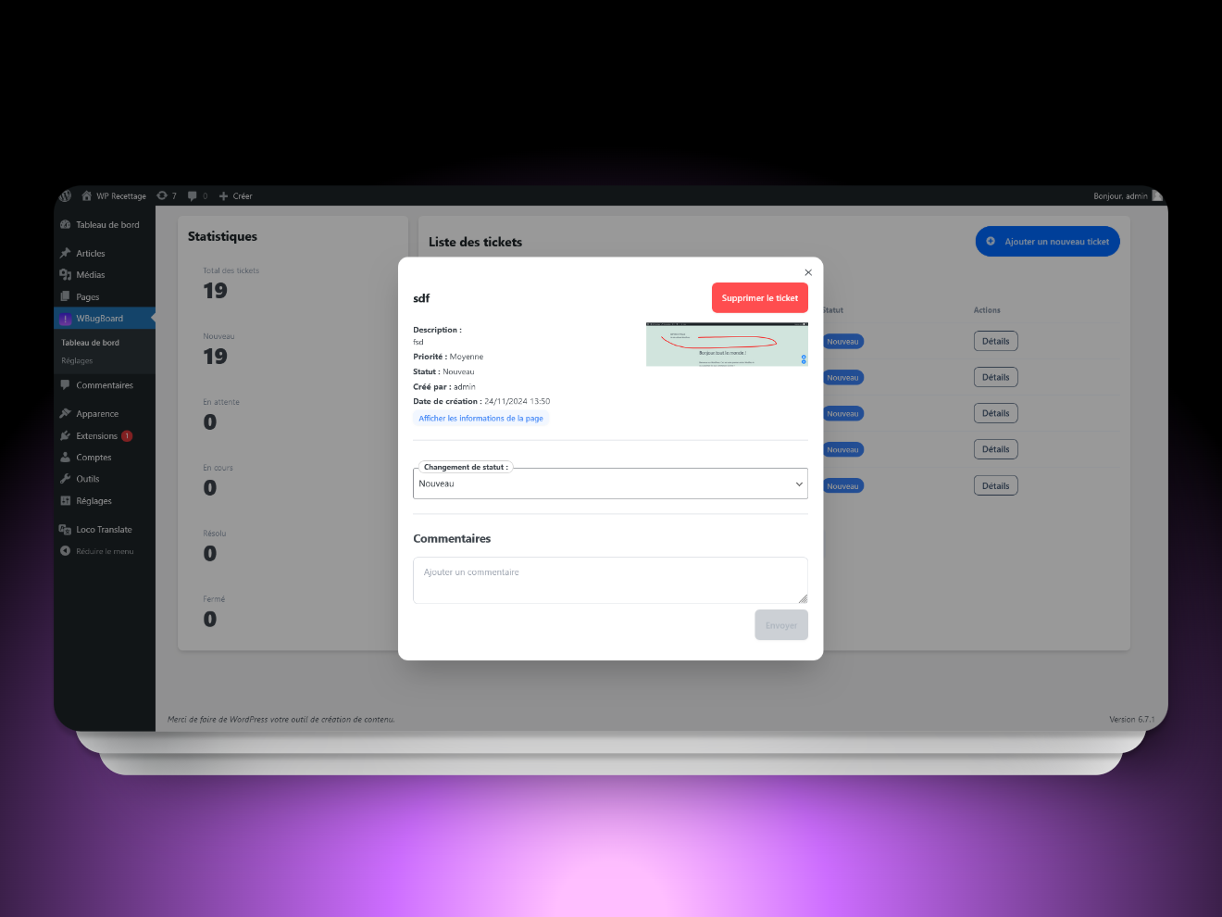Viewport: 1222px width, 917px height.
Task: Click the Loco Translate icon
Action: click(66, 529)
